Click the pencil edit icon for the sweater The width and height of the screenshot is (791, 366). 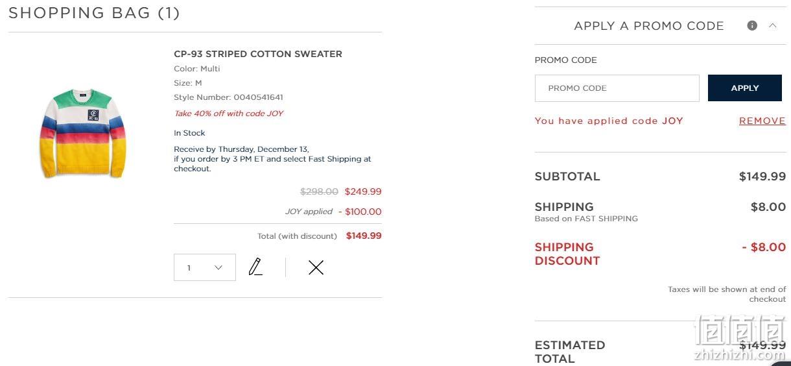[x=255, y=267]
